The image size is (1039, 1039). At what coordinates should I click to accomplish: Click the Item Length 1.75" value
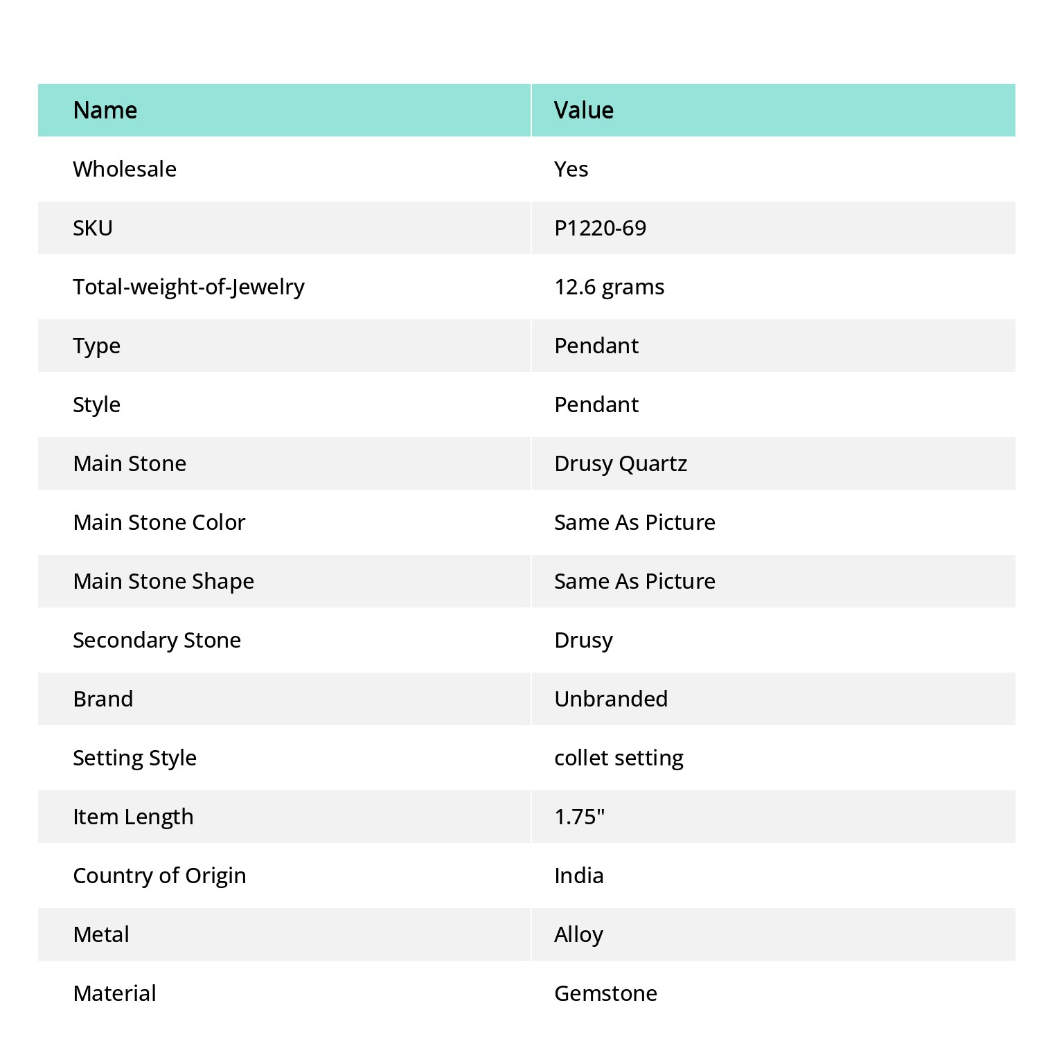[x=579, y=817]
